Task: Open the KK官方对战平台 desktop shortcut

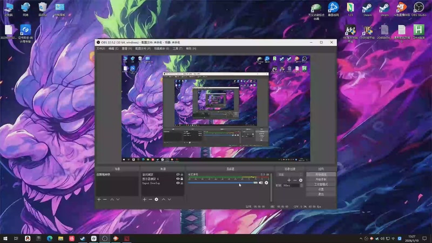Action: [x=350, y=33]
